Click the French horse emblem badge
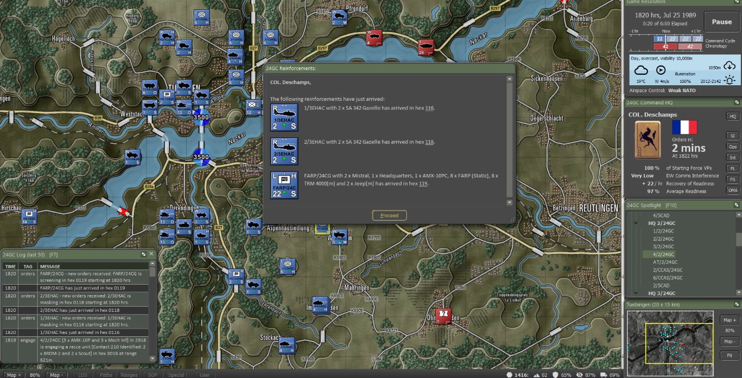 click(648, 140)
